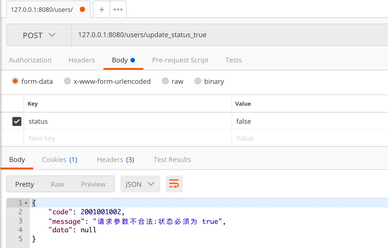
Task: Open the Pre-request Script tab
Action: click(x=180, y=60)
